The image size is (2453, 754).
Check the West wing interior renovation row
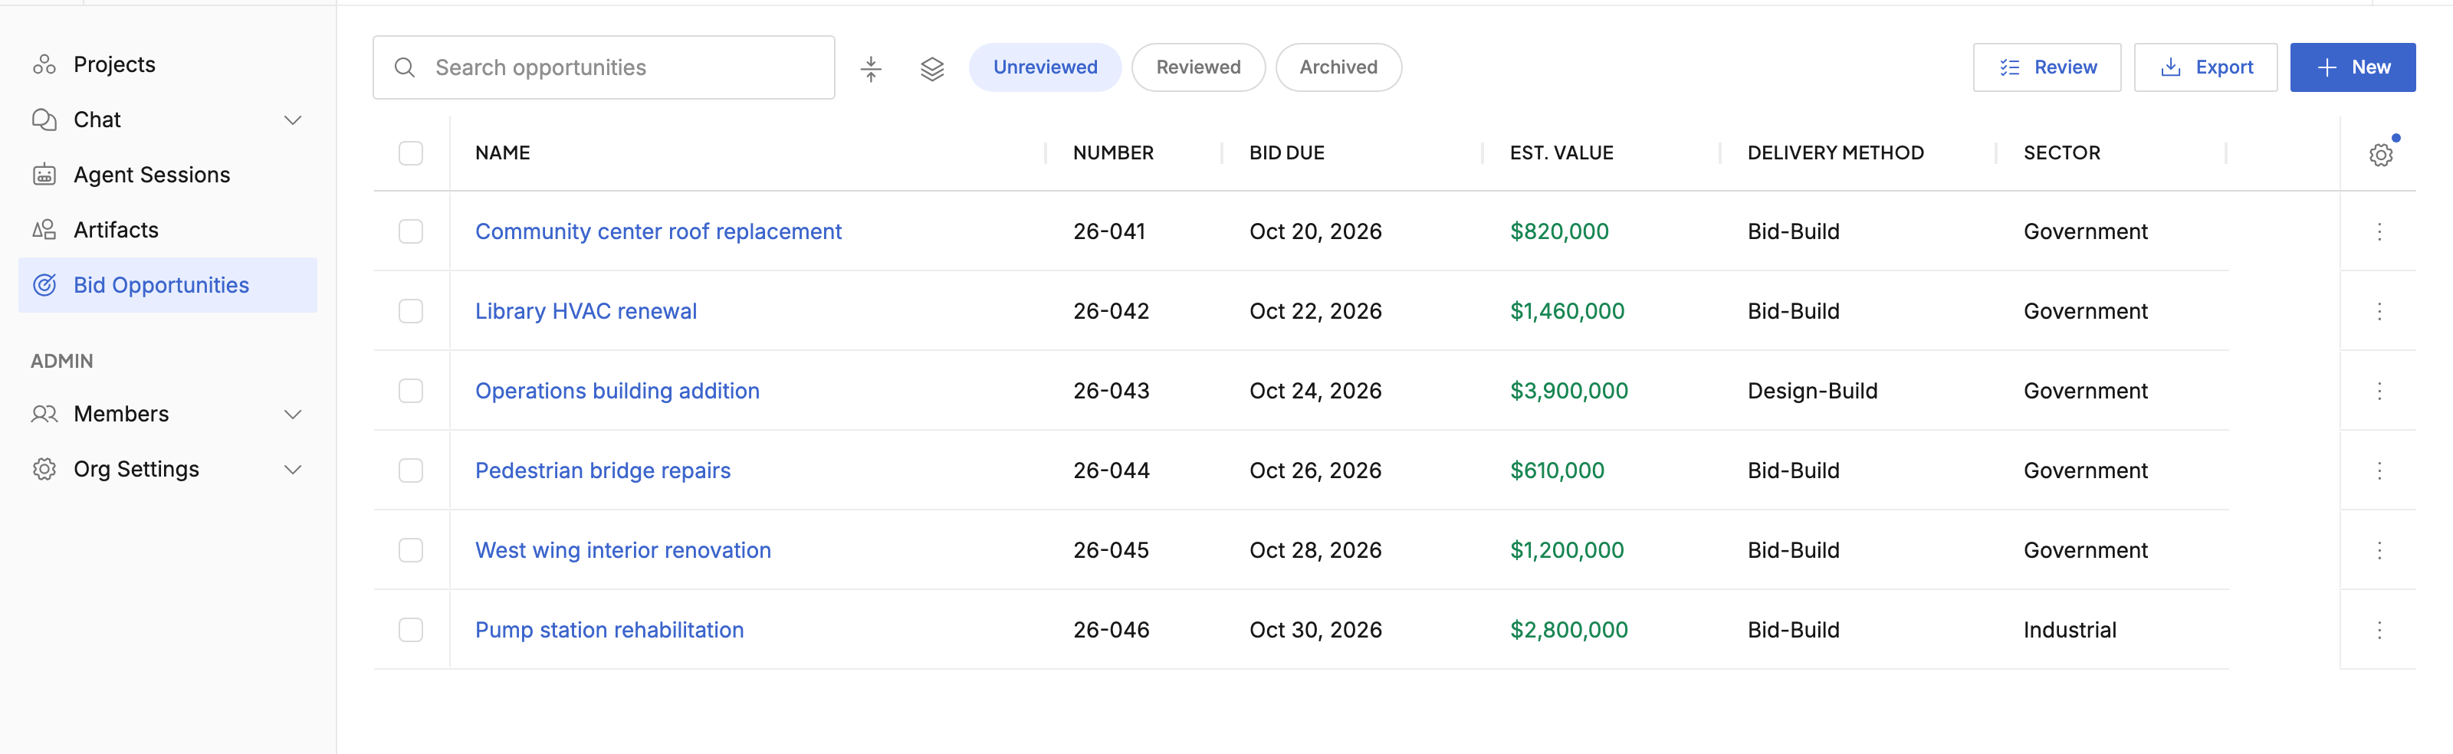[x=410, y=551]
